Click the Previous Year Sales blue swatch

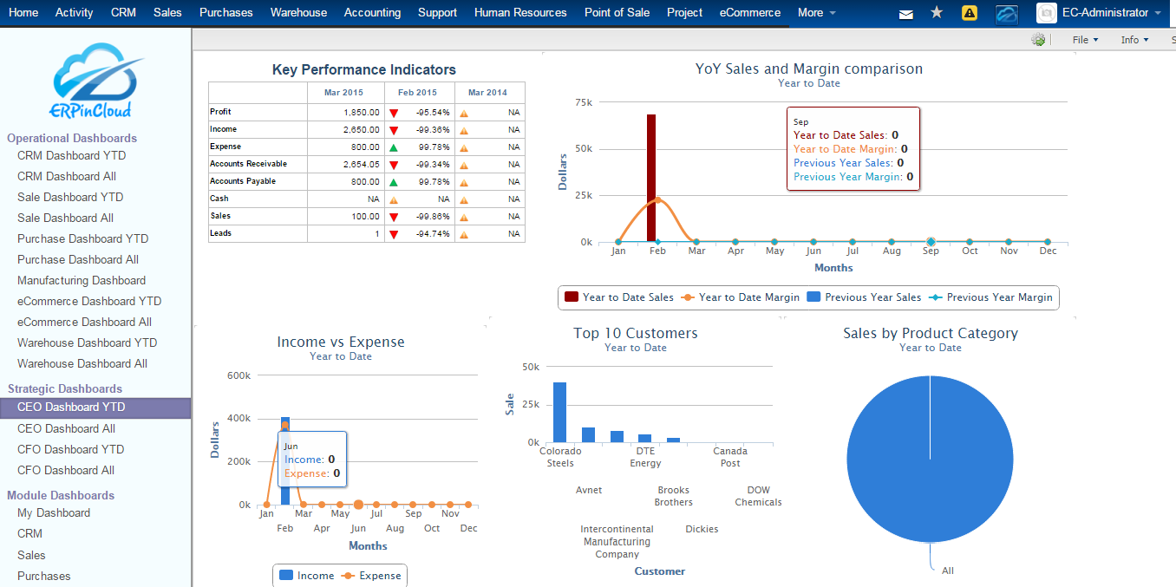click(813, 297)
